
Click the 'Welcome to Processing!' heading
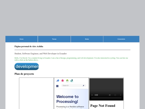pos(67,99)
